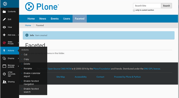Screen dimensions: 179x98
Task: Click the Faceted breadcrumb text
Action: 40,25
